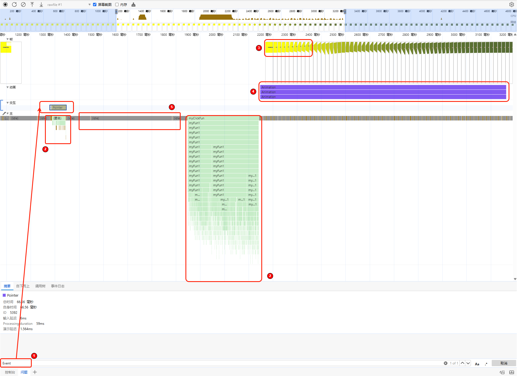The width and height of the screenshot is (517, 376).
Task: Click the 演示延迟 1.564ms row
Action: point(18,329)
